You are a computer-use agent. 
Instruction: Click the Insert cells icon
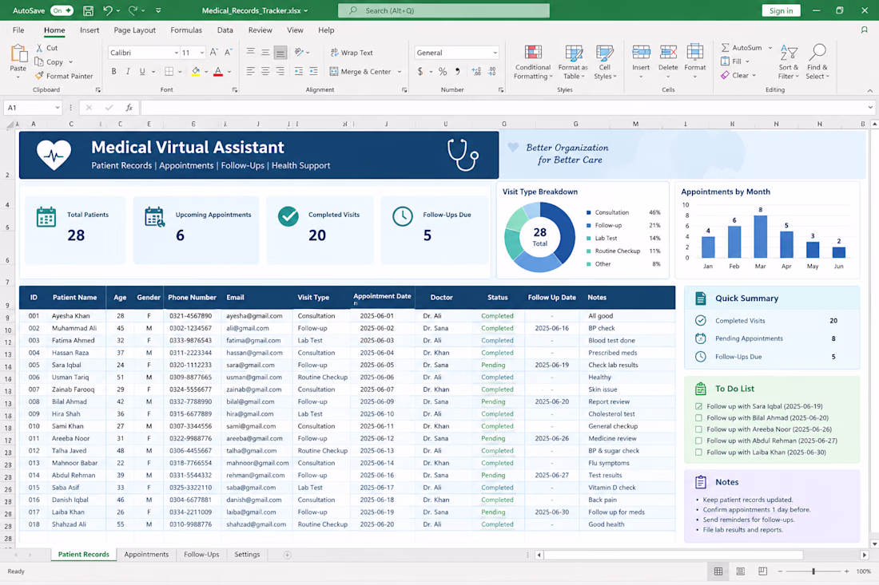pos(641,53)
